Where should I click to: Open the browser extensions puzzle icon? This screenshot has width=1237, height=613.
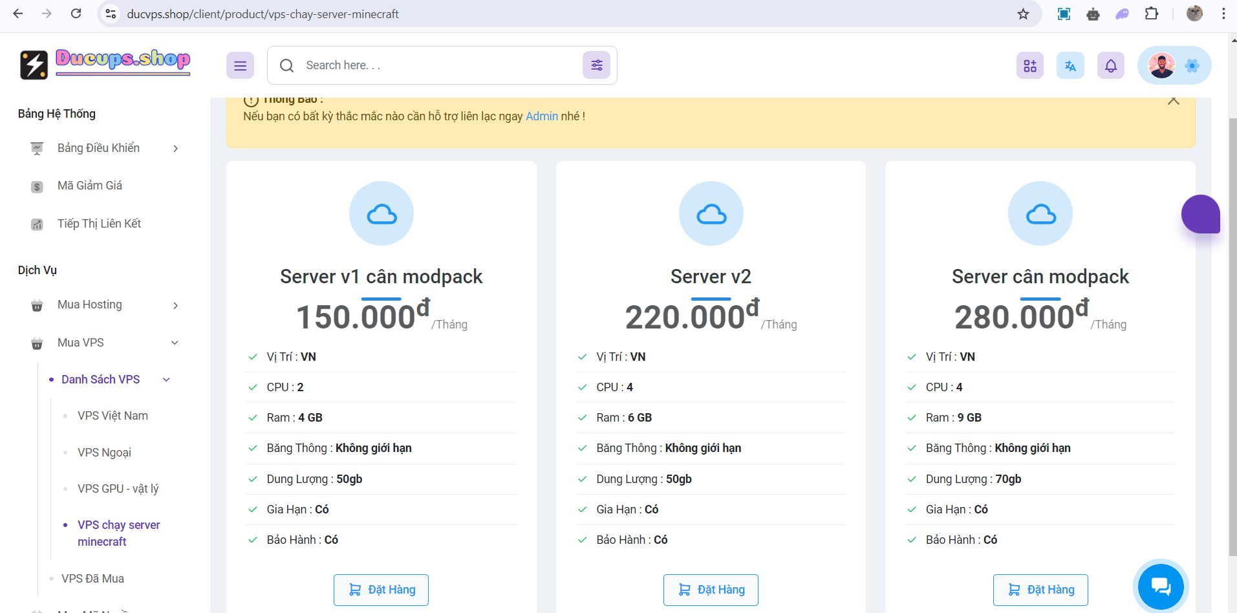[x=1152, y=14]
